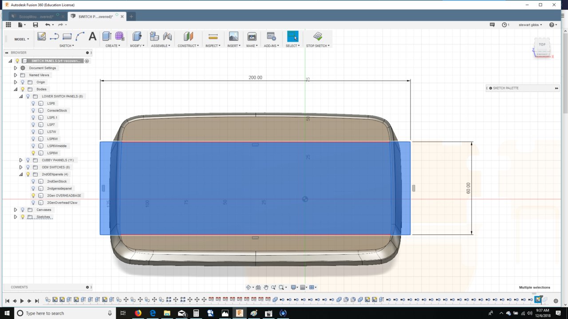
Task: Switch to ScoopMou... document tab
Action: (36, 16)
